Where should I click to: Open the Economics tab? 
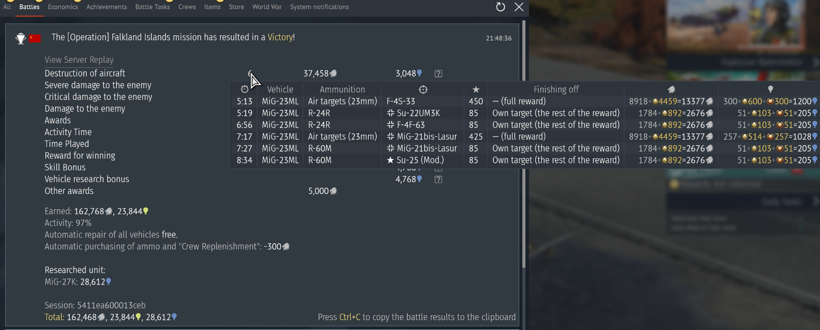pos(63,7)
